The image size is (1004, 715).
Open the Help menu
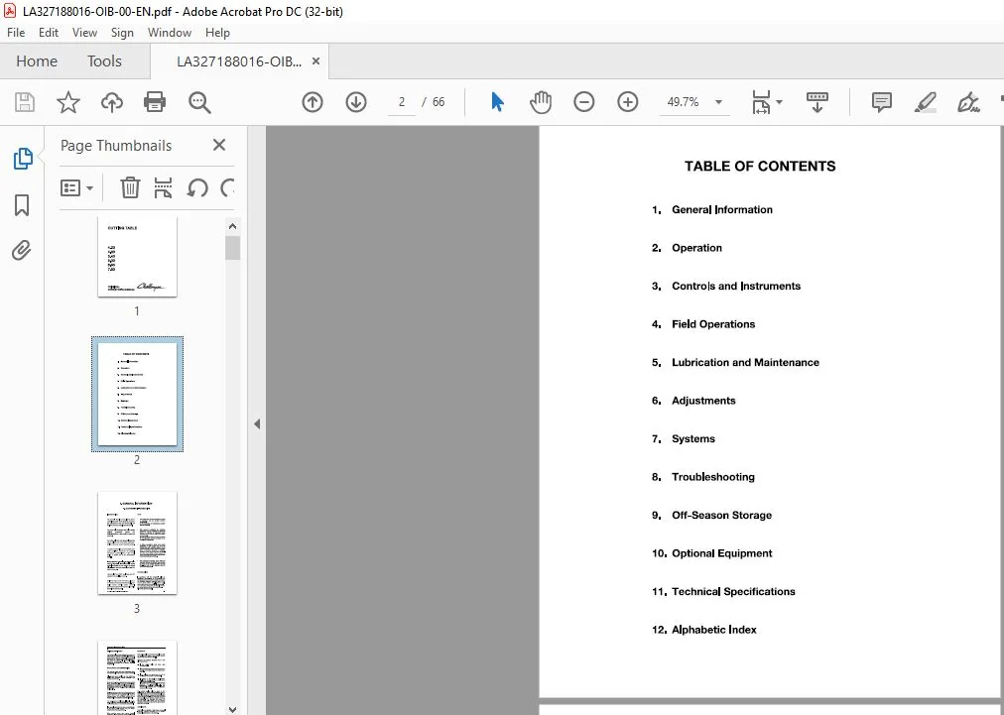coord(217,33)
